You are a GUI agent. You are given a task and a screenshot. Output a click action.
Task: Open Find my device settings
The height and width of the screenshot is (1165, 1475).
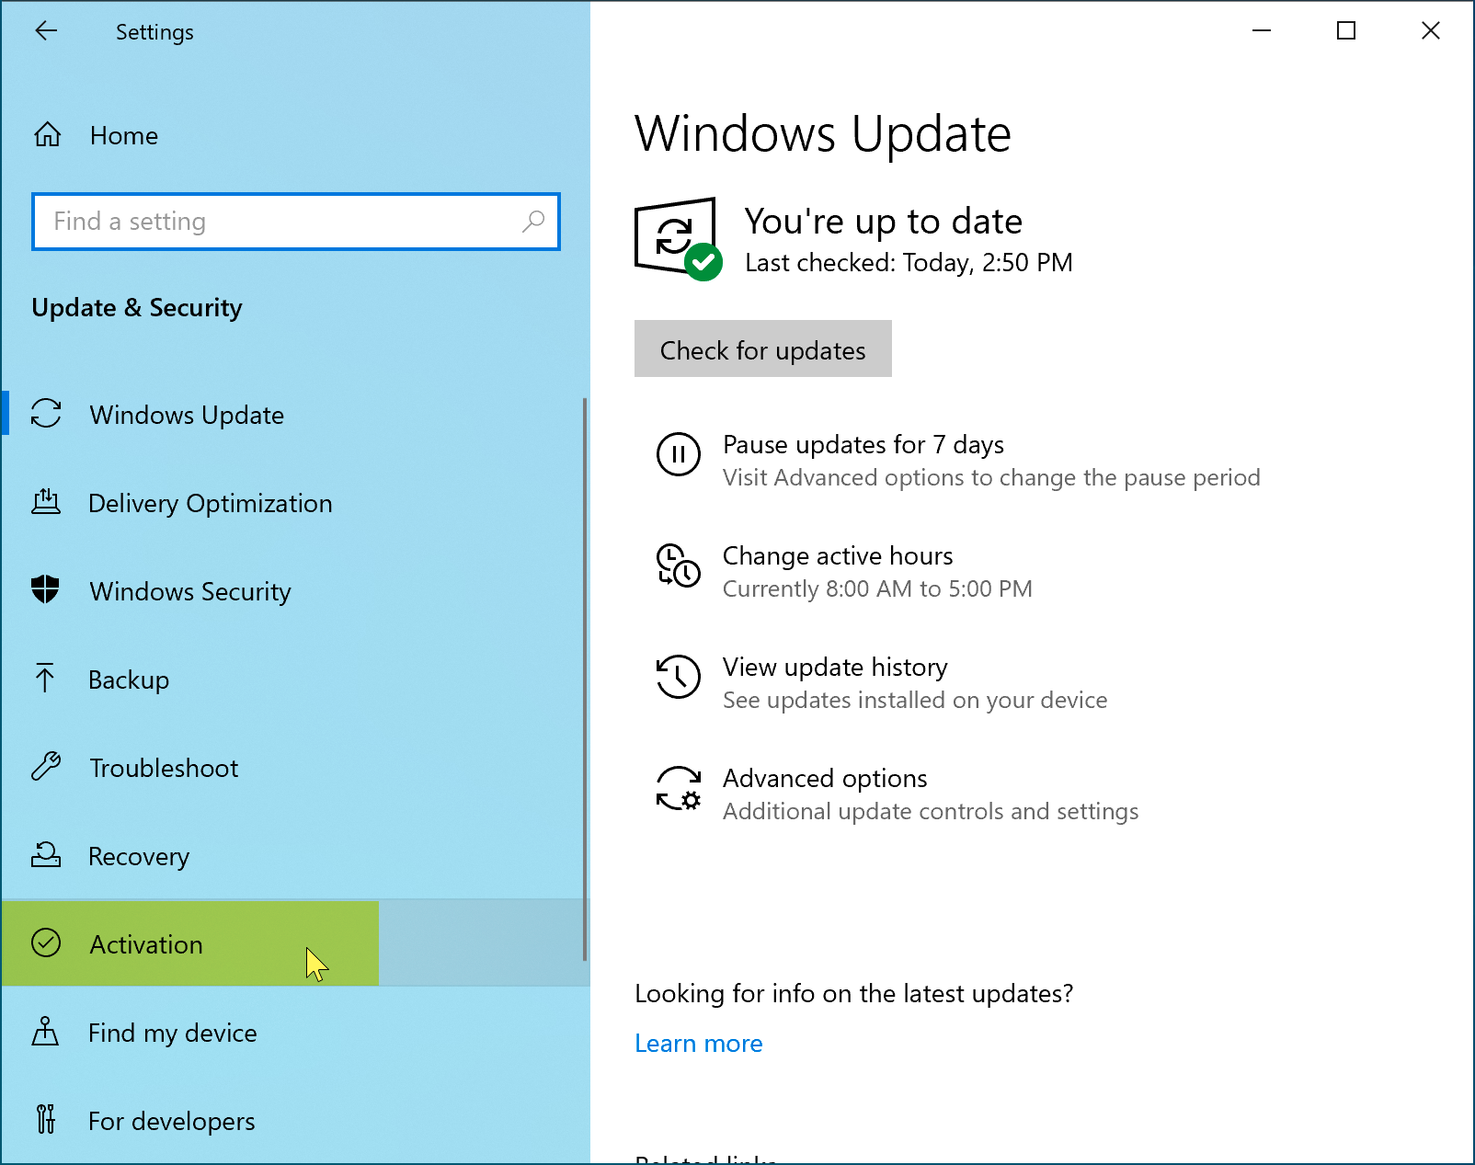click(x=172, y=1033)
